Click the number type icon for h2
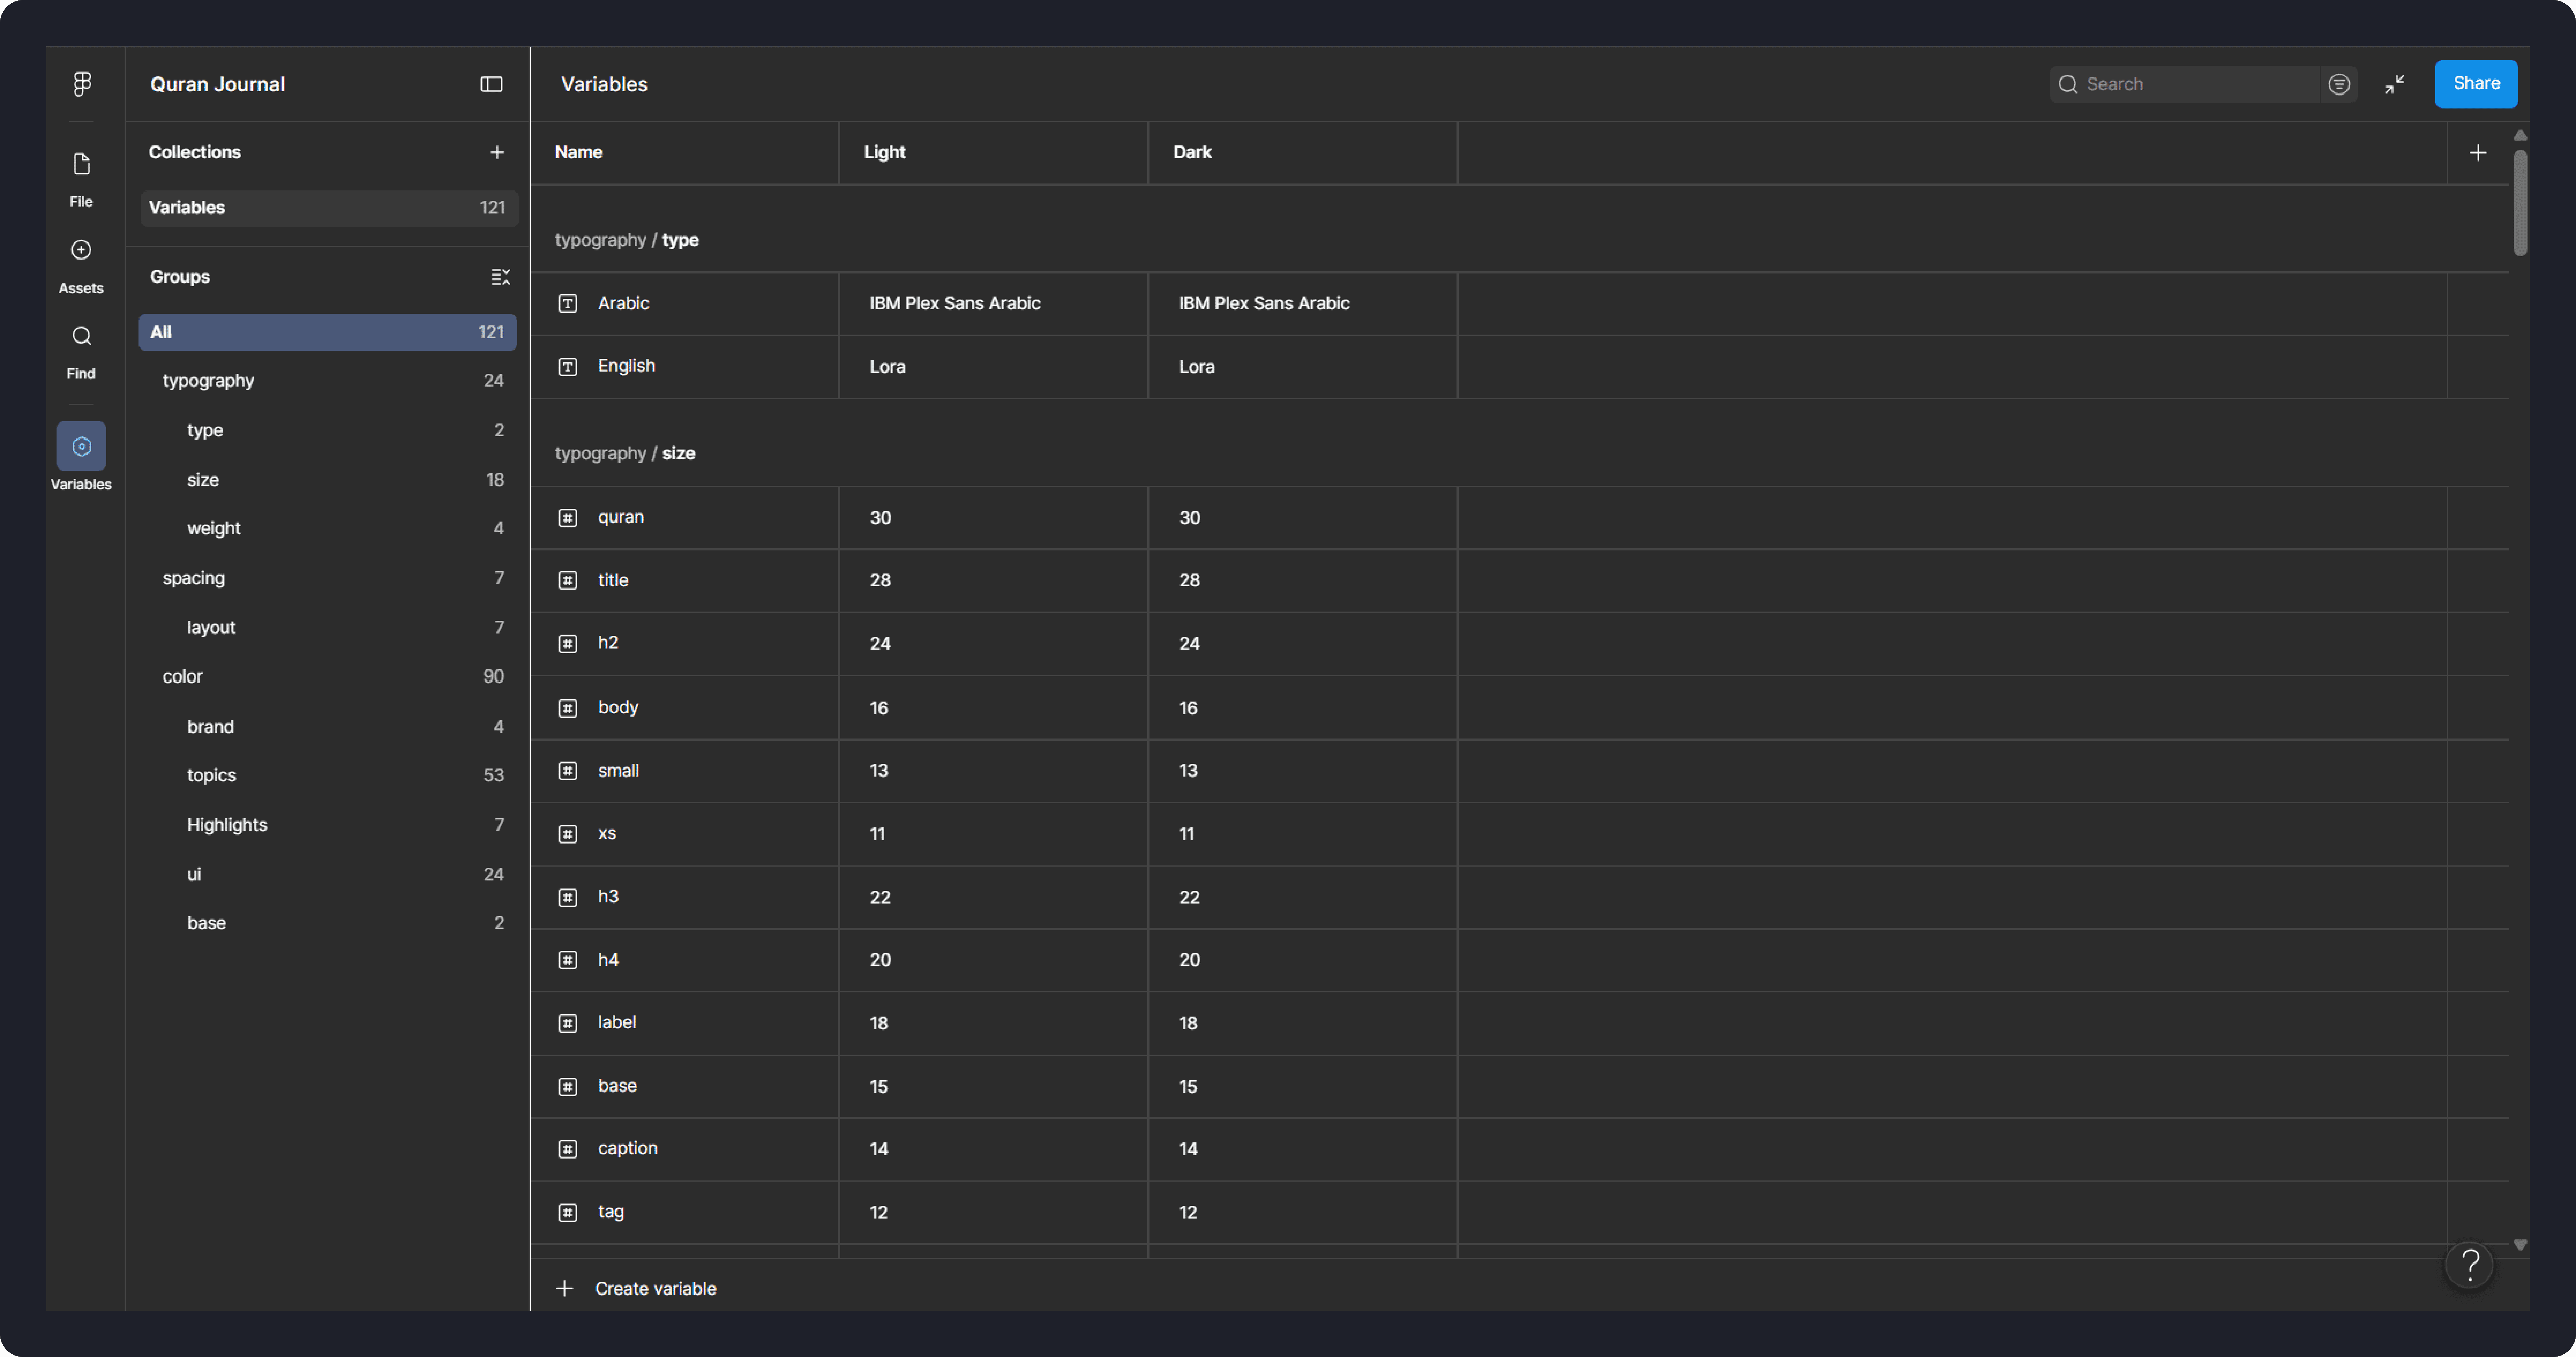This screenshot has width=2576, height=1357. click(x=567, y=644)
